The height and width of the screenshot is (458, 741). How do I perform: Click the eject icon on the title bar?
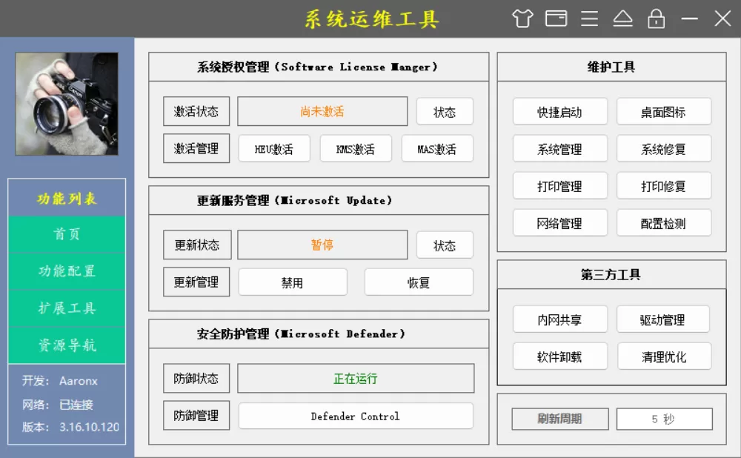(x=623, y=19)
